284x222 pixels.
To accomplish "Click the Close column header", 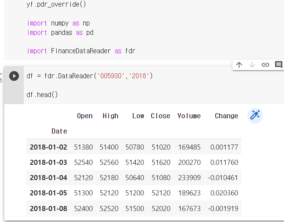I will 161,116.
